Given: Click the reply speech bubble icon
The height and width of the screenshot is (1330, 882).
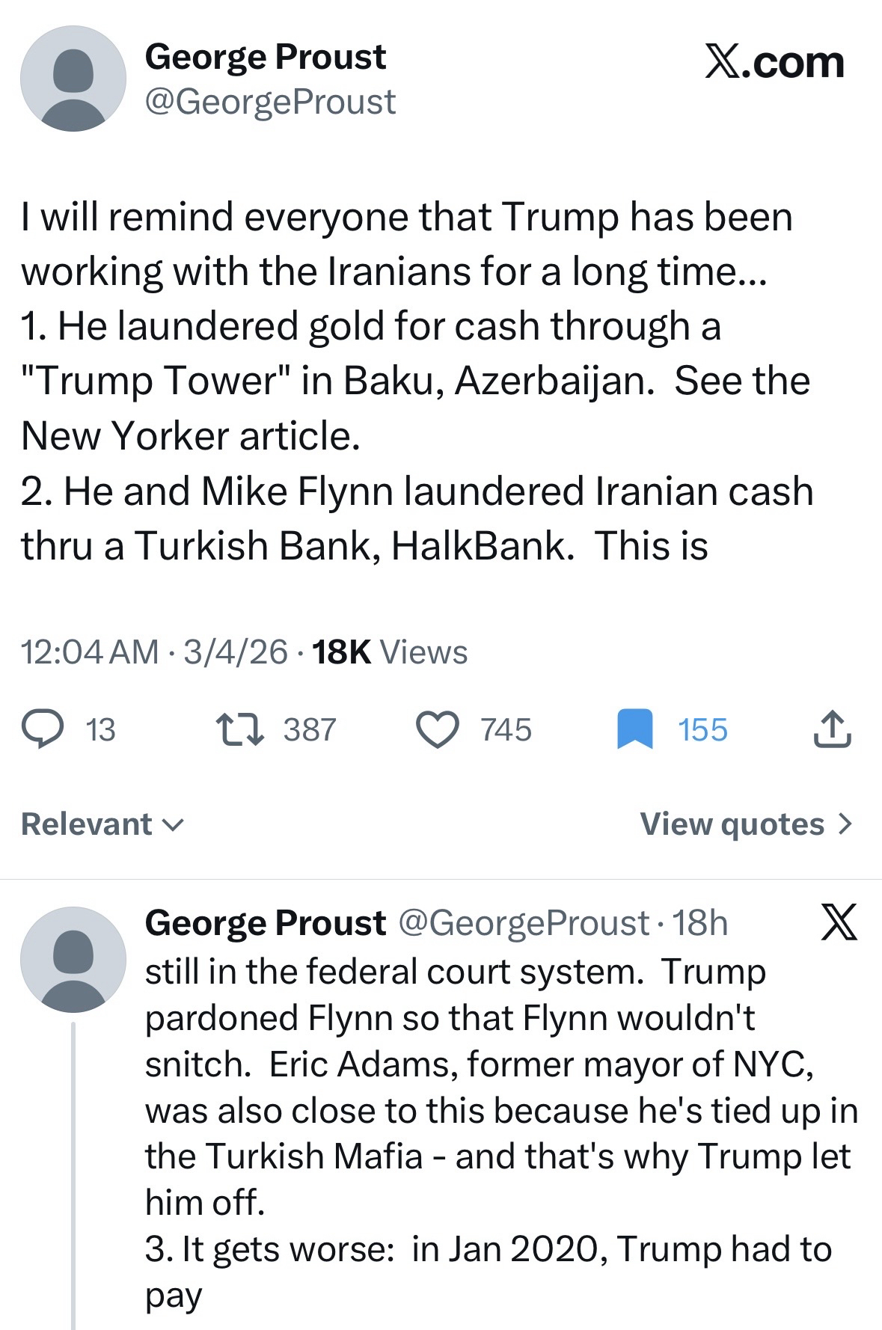Looking at the screenshot, I should [x=42, y=729].
